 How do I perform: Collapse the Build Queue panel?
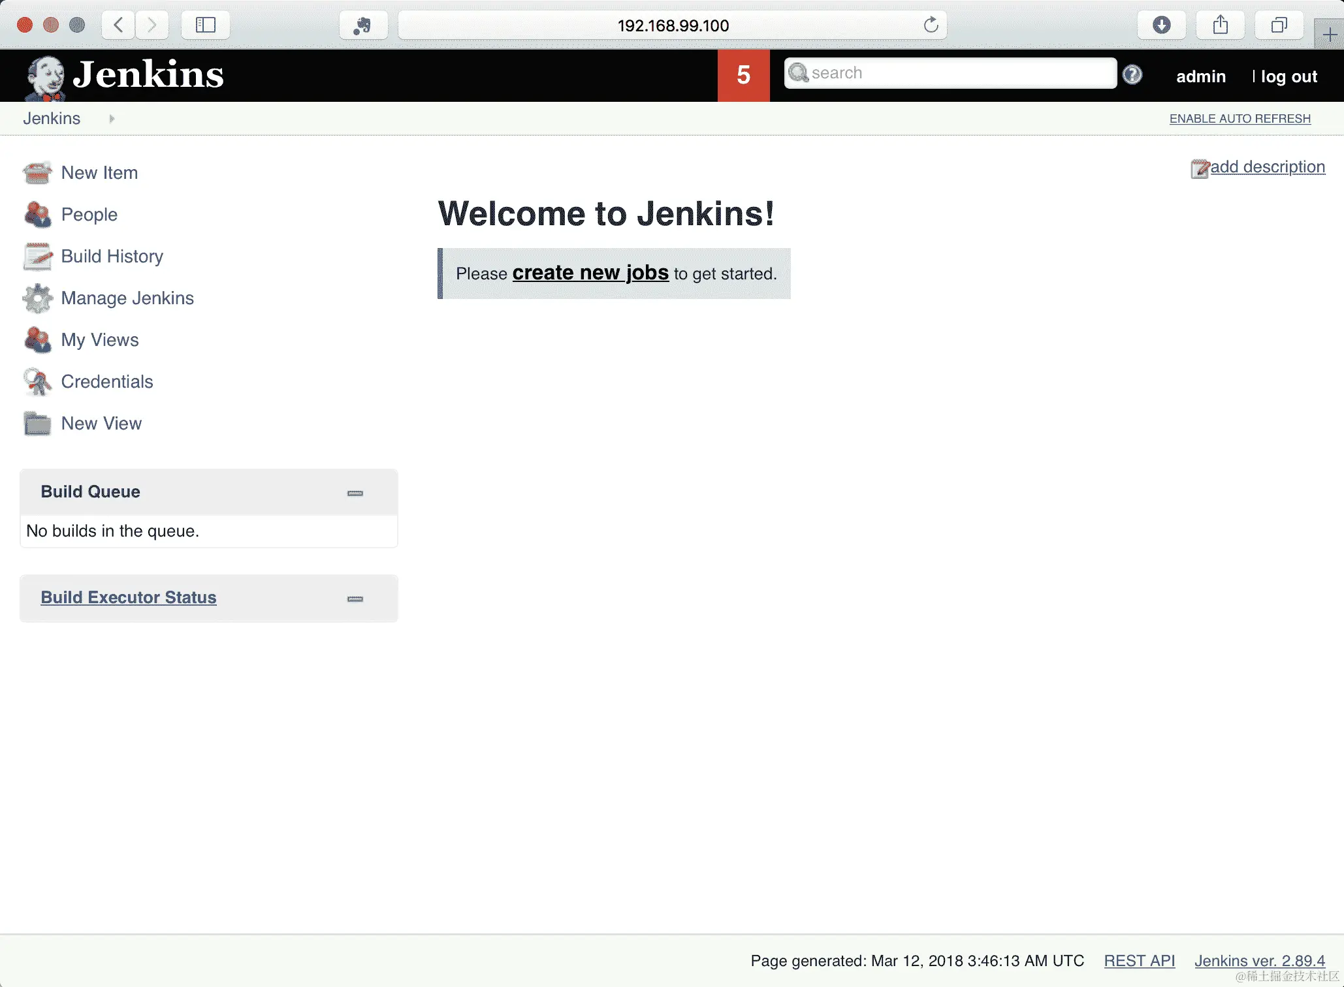click(x=355, y=493)
